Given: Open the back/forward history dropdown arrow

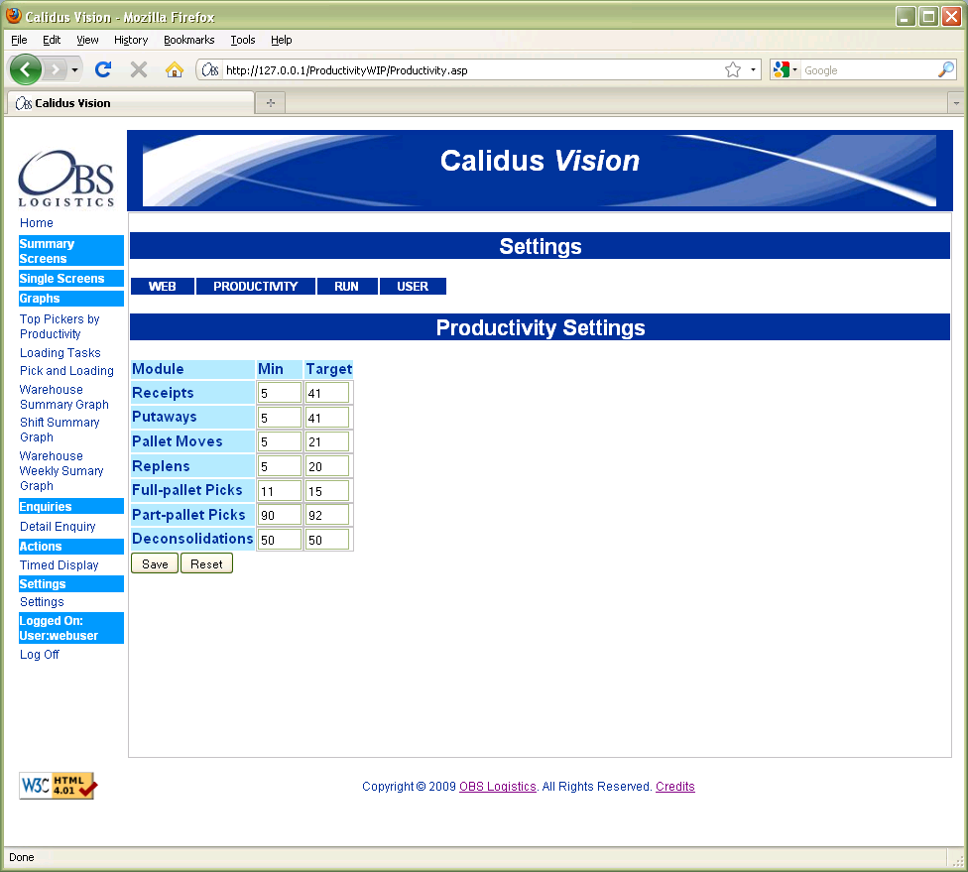Looking at the screenshot, I should coord(74,69).
